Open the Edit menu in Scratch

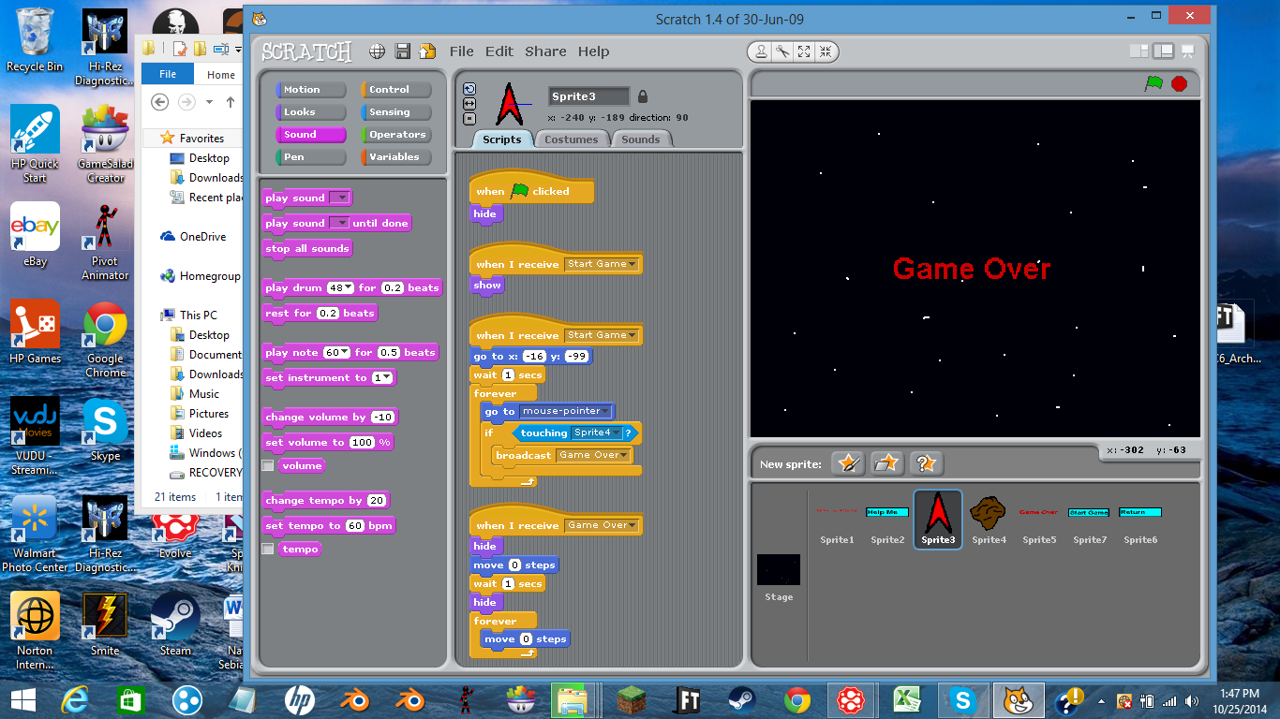click(x=499, y=51)
